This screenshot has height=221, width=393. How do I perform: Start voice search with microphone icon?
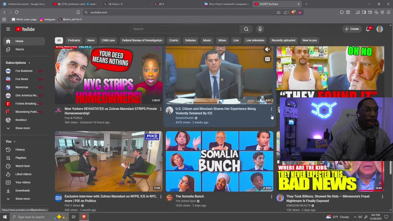click(260, 29)
